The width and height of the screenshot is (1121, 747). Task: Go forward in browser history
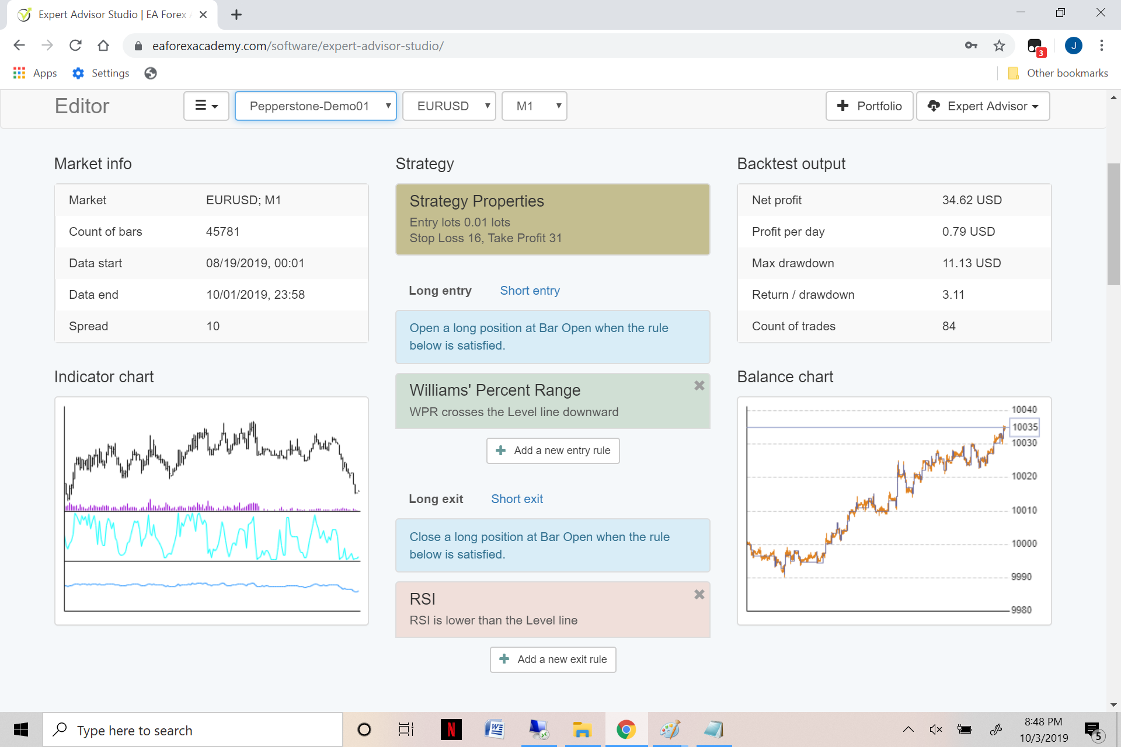point(47,46)
